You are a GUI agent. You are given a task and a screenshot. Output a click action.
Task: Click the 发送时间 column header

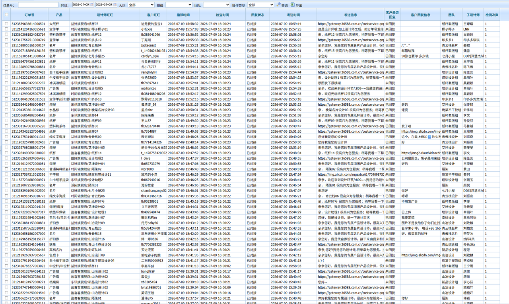293,15
